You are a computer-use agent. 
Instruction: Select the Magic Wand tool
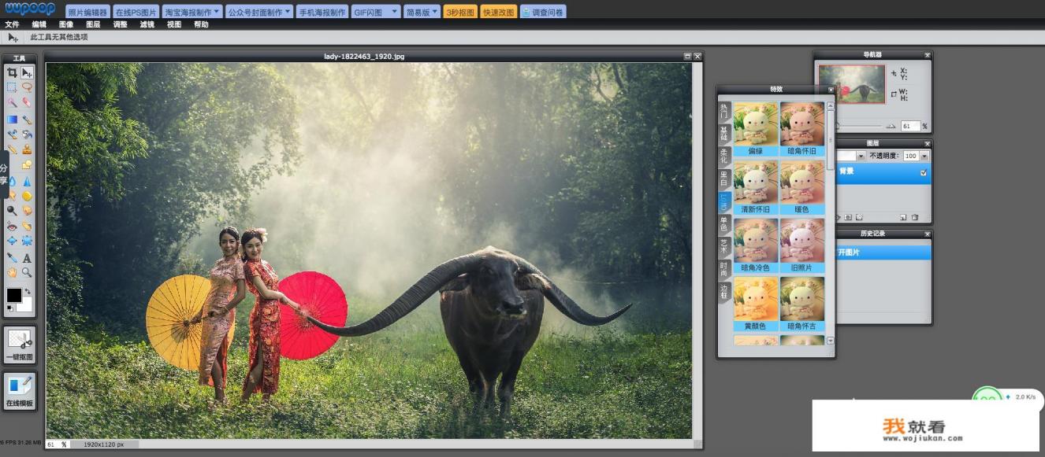(12, 102)
